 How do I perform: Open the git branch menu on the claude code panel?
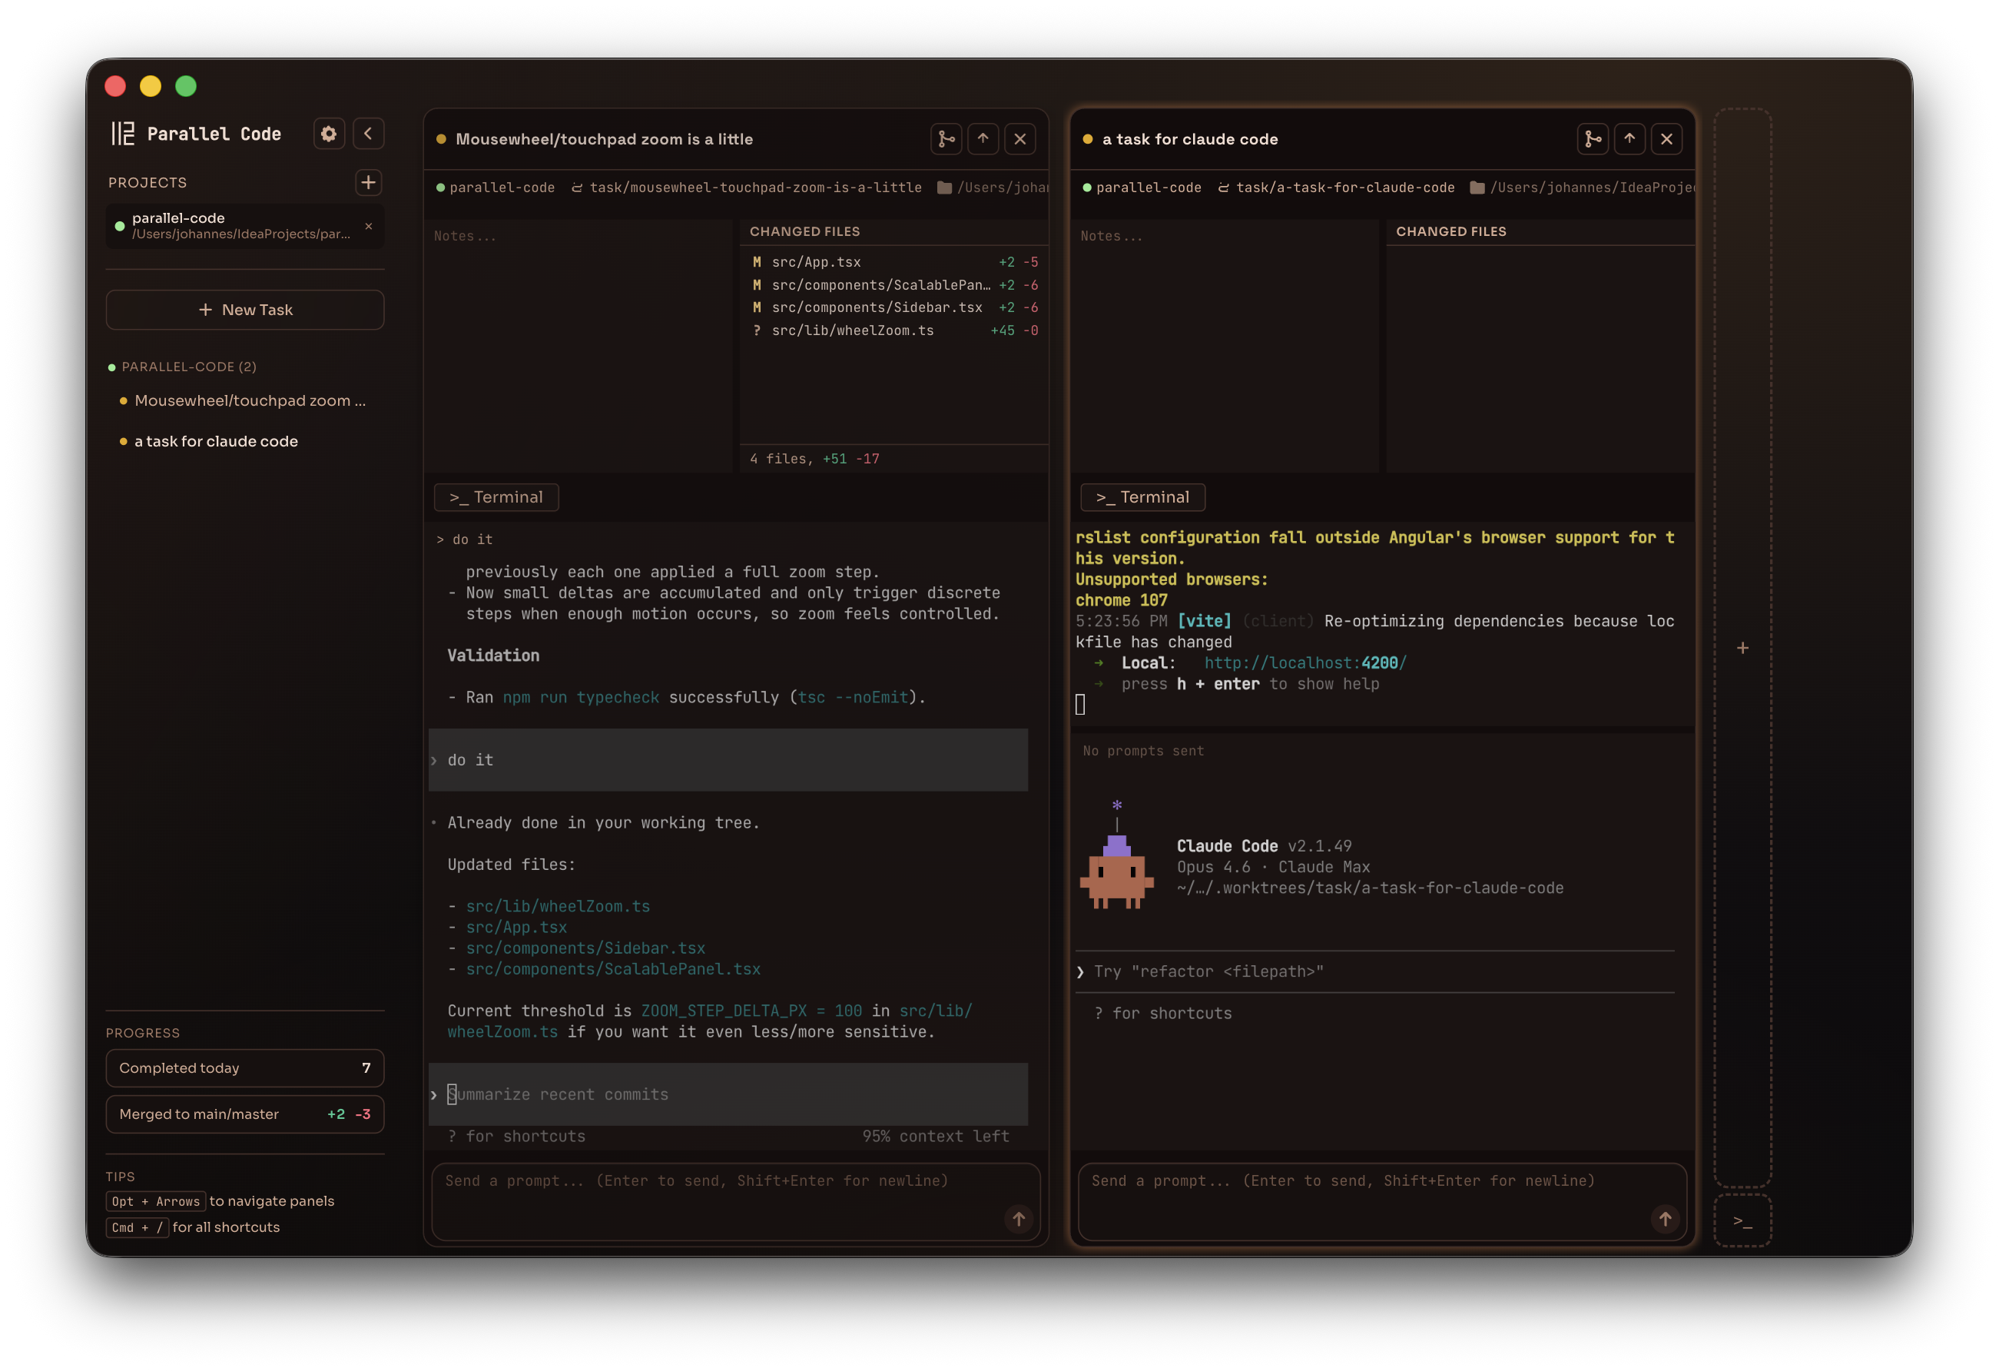pyautogui.click(x=1592, y=138)
